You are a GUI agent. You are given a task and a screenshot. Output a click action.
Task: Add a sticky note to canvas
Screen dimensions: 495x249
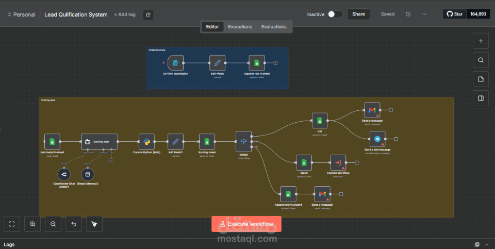481,79
